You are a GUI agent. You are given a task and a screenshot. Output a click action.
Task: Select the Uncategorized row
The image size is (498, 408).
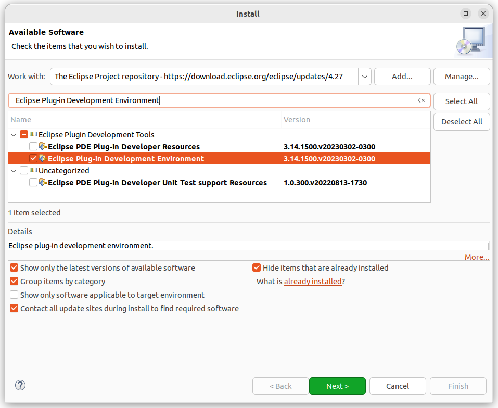pyautogui.click(x=219, y=171)
